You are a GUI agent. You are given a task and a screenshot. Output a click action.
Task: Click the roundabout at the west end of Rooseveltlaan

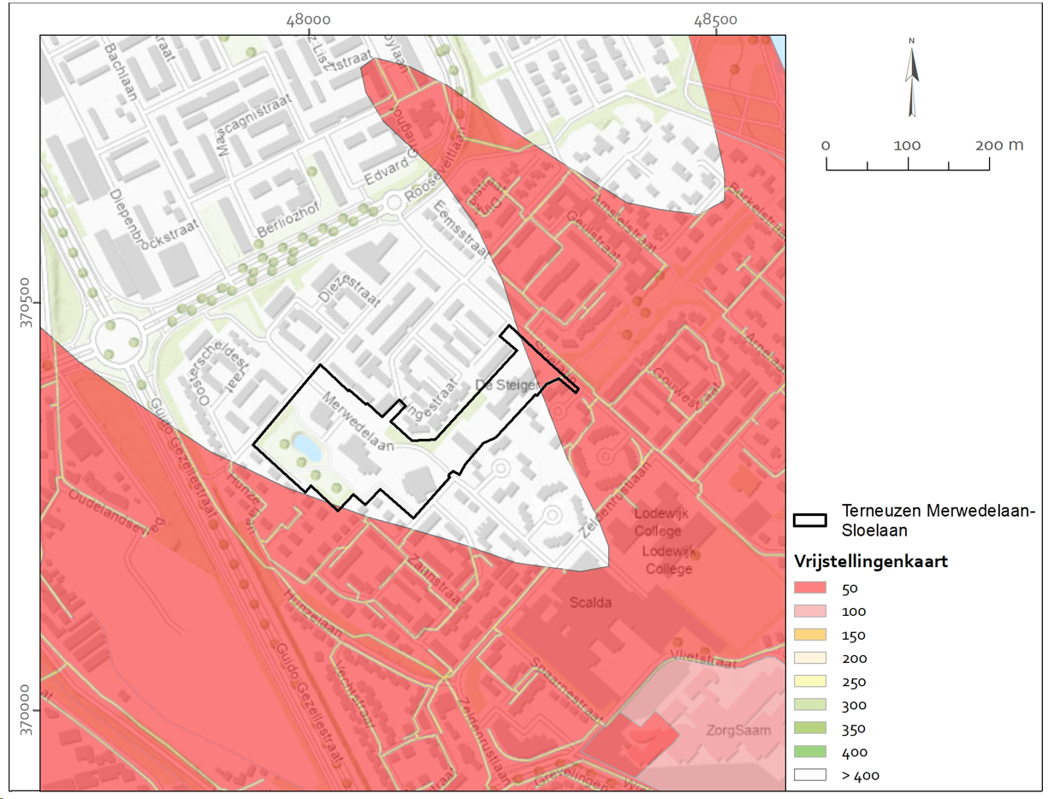point(114,336)
